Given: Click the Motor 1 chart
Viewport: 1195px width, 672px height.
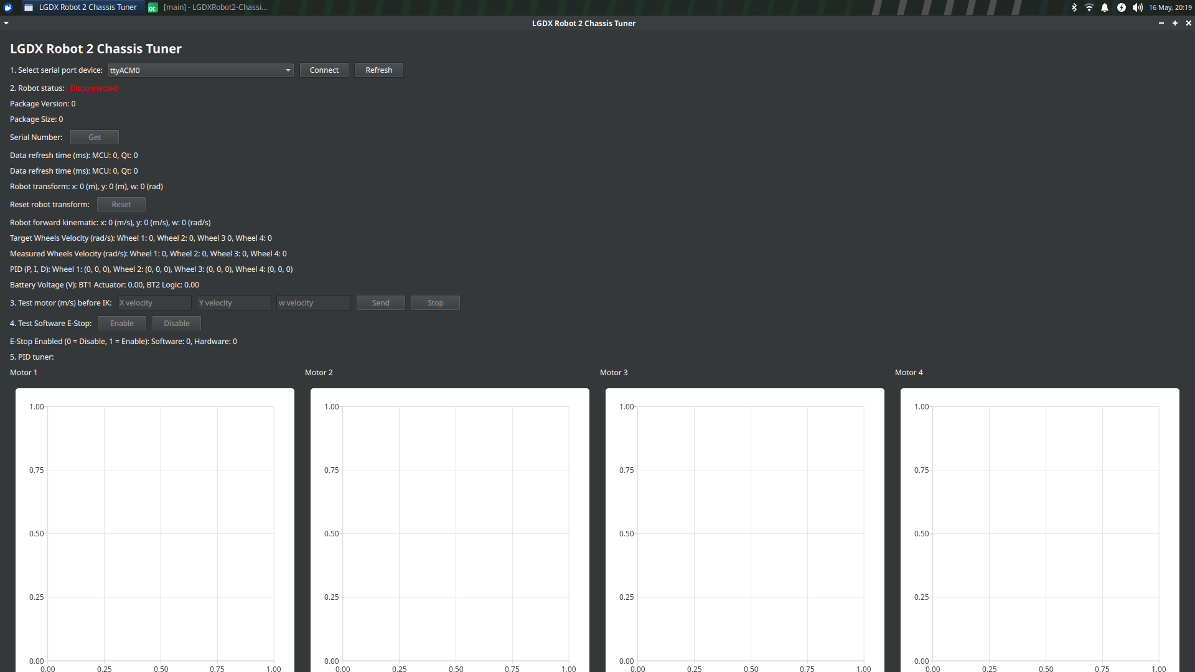Looking at the screenshot, I should tap(155, 530).
